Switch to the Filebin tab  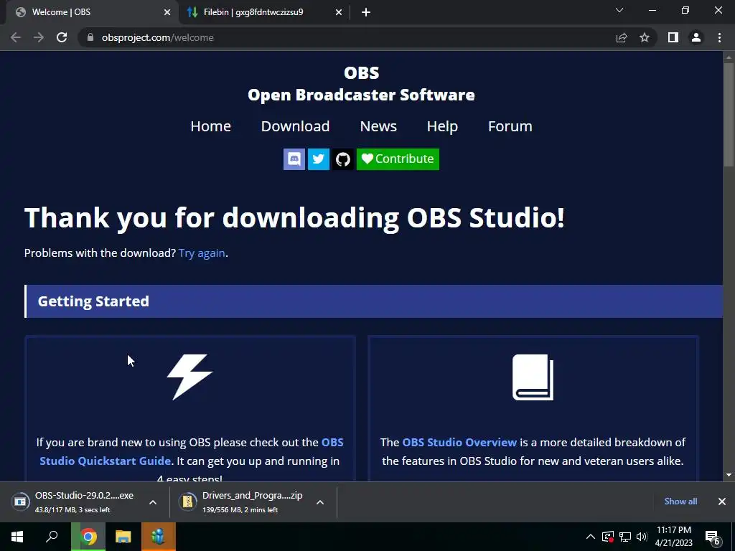click(x=264, y=12)
